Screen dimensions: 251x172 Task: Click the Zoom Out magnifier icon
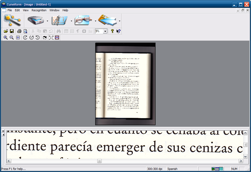click(x=12, y=38)
